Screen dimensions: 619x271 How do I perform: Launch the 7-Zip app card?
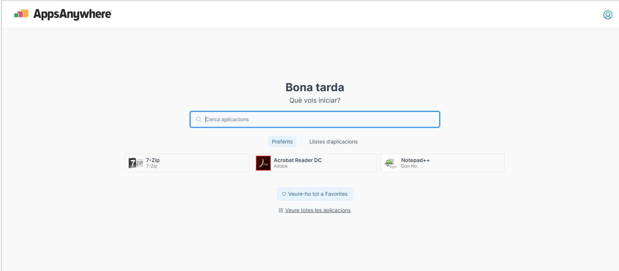coord(187,163)
